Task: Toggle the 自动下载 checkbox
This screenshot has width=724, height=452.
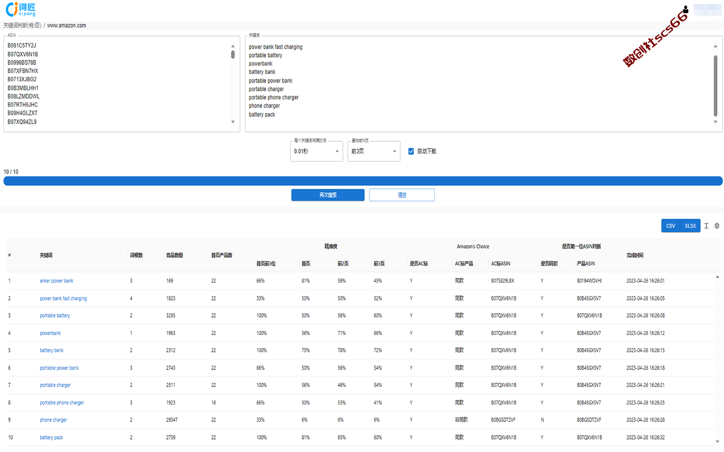Action: [x=411, y=151]
